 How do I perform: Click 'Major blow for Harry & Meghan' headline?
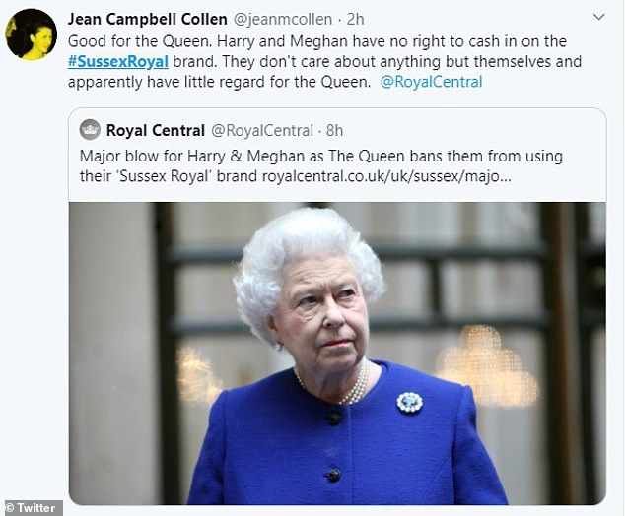click(197, 156)
